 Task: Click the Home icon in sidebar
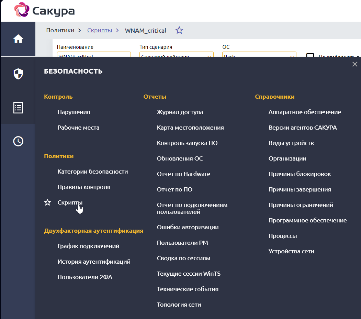pyautogui.click(x=18, y=39)
